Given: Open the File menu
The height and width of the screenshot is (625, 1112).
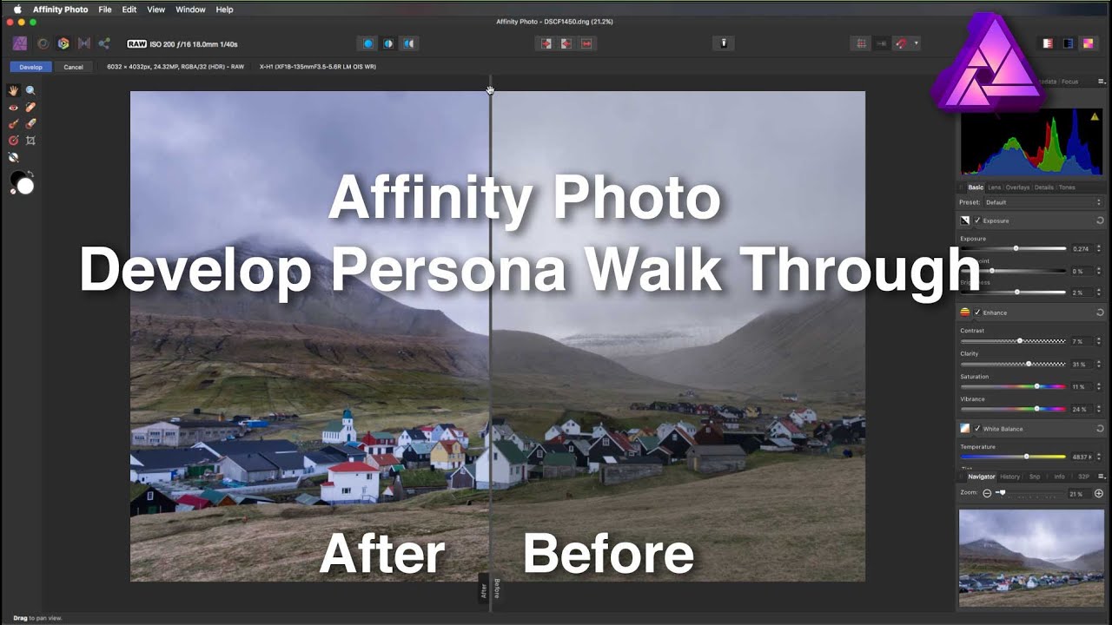Looking at the screenshot, I should (104, 10).
